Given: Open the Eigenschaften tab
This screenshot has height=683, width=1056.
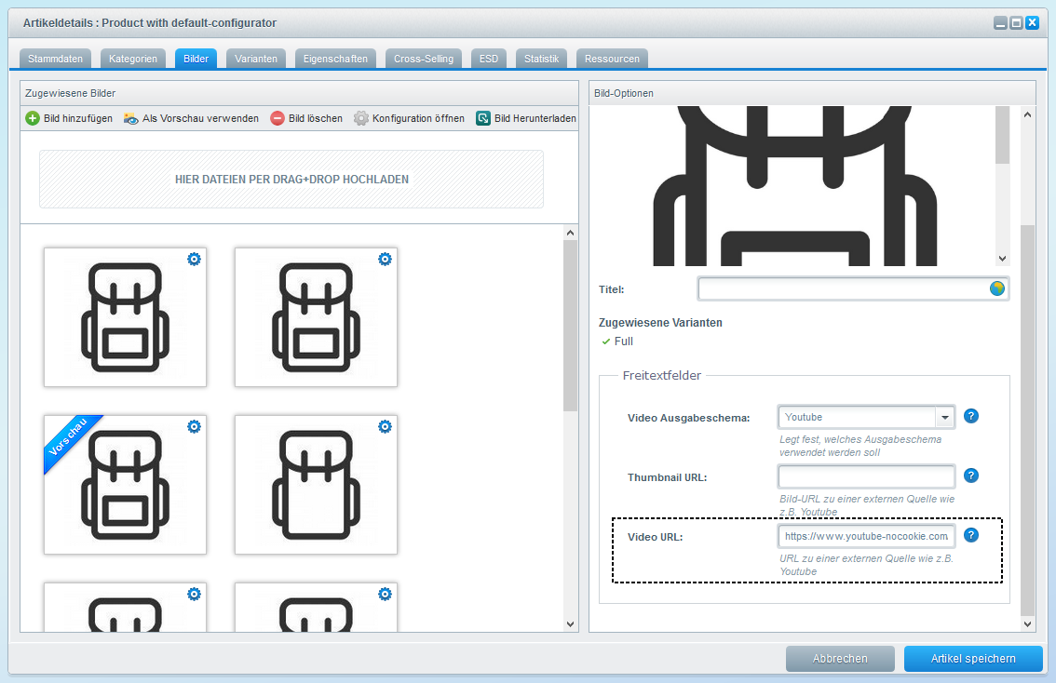Looking at the screenshot, I should pyautogui.click(x=335, y=59).
